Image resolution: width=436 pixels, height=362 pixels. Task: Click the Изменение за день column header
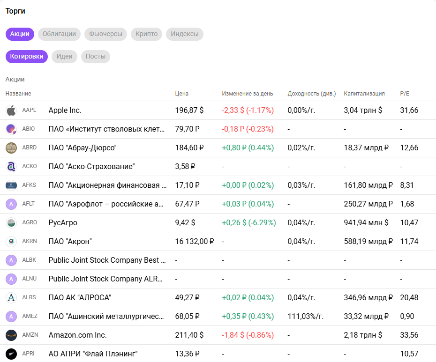[x=248, y=94]
